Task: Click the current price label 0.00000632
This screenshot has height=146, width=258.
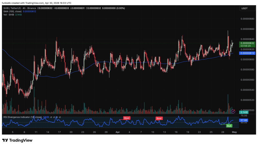Action: coord(248,43)
